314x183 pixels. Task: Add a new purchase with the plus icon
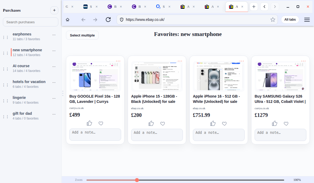(x=54, y=10)
